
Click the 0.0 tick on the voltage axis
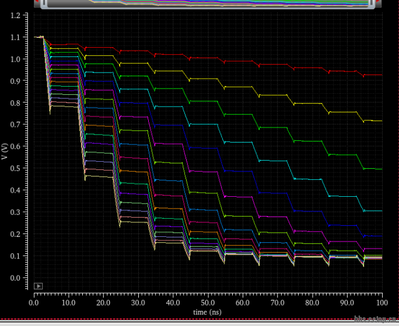pos(16,278)
